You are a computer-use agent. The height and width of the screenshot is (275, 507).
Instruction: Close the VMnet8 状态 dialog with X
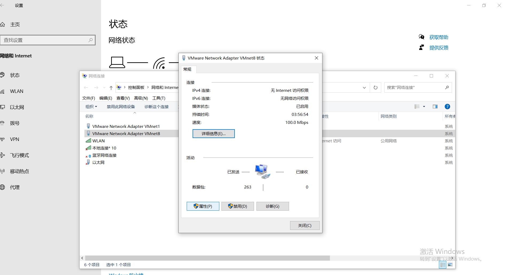coord(317,58)
